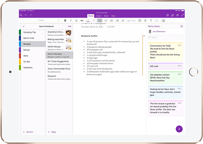The height and width of the screenshot is (144, 203).
Task: Open the font size 11 dropdown
Action: click(x=58, y=21)
